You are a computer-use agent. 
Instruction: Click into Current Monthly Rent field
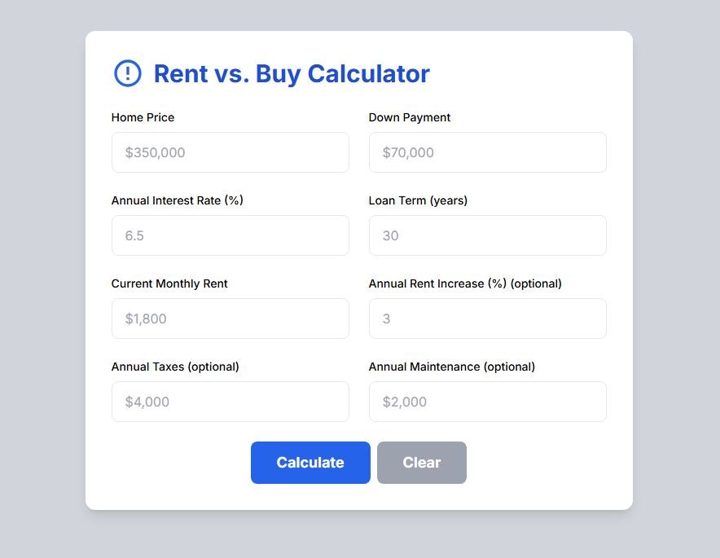[x=230, y=319]
